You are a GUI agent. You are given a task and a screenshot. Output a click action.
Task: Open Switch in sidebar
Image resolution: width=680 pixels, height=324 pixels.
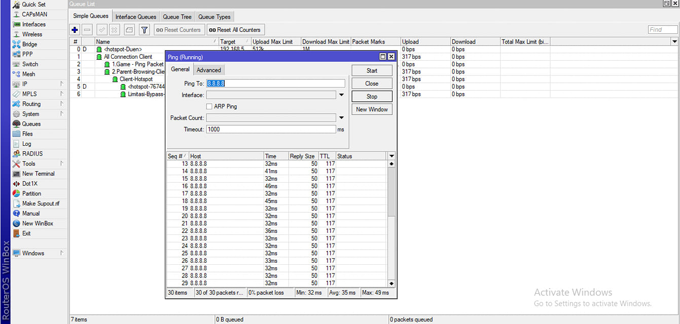coord(30,64)
